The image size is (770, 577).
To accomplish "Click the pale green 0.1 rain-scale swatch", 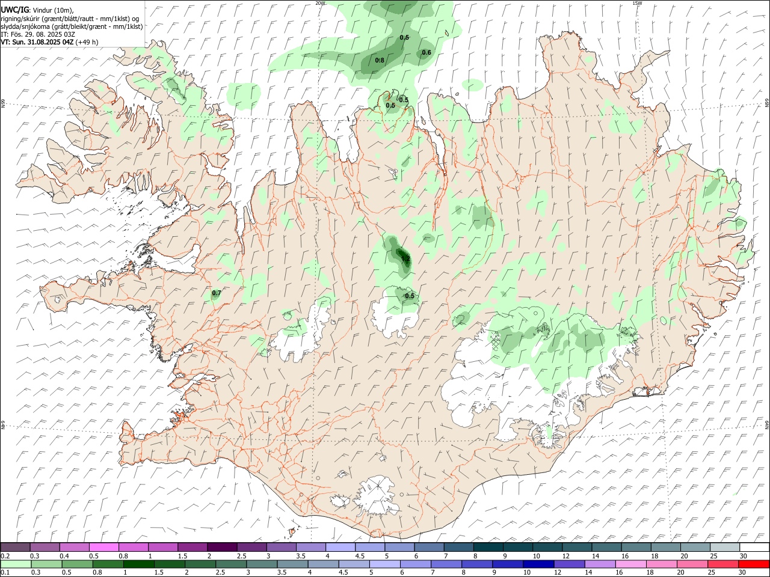I will click(x=16, y=564).
